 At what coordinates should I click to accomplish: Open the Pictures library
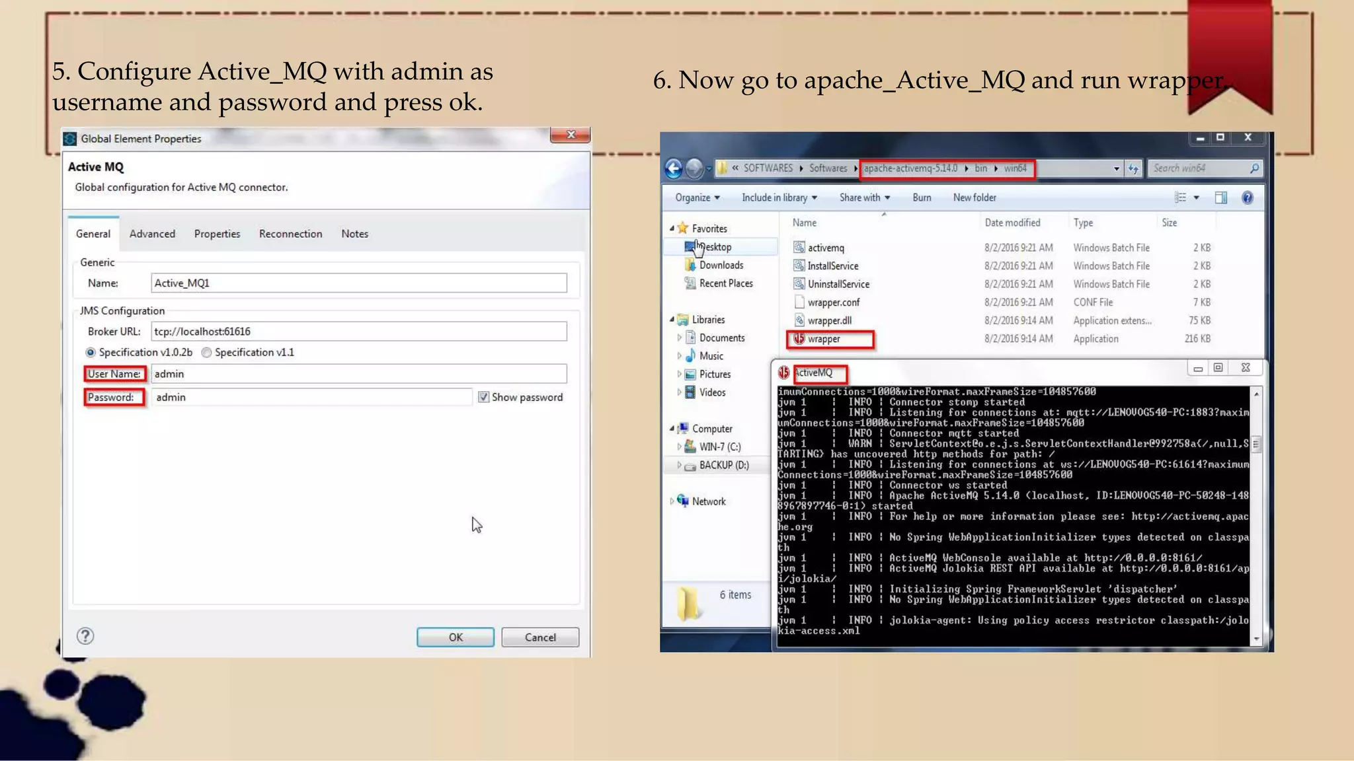(715, 374)
